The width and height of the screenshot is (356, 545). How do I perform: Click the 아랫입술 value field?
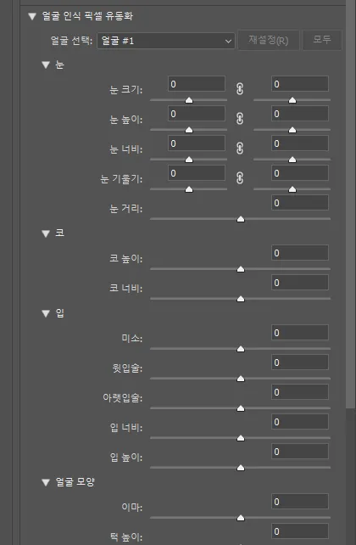(x=300, y=392)
